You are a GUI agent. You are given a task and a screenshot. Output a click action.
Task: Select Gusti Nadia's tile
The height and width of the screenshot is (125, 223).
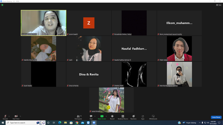click(44, 74)
